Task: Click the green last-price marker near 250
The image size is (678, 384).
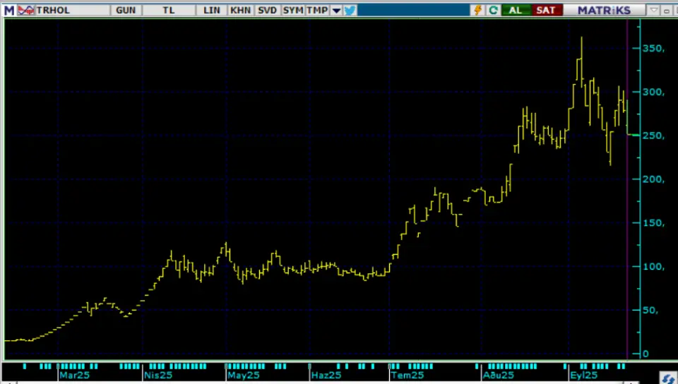Action: coord(634,136)
